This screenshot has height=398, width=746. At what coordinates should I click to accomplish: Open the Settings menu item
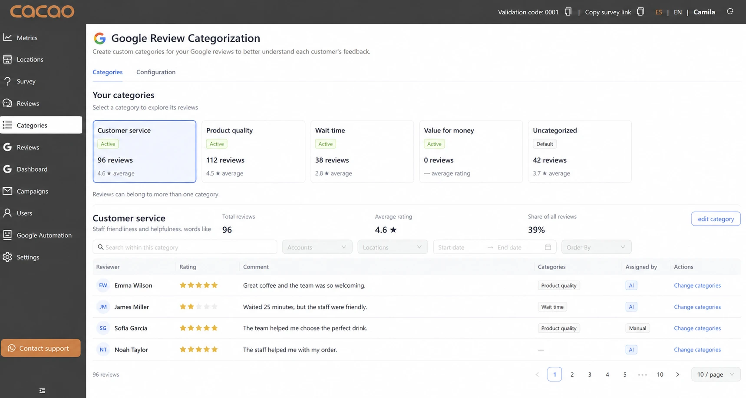(41, 257)
